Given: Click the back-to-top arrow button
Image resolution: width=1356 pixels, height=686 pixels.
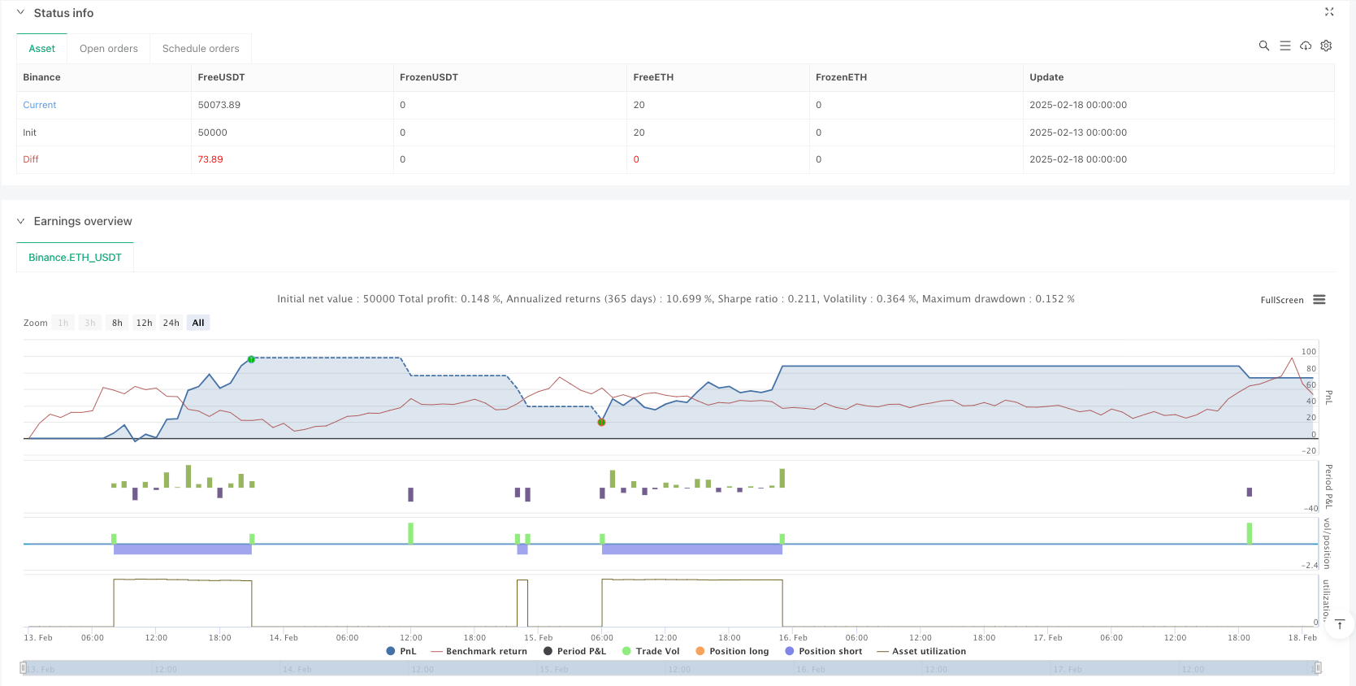Looking at the screenshot, I should [x=1340, y=624].
